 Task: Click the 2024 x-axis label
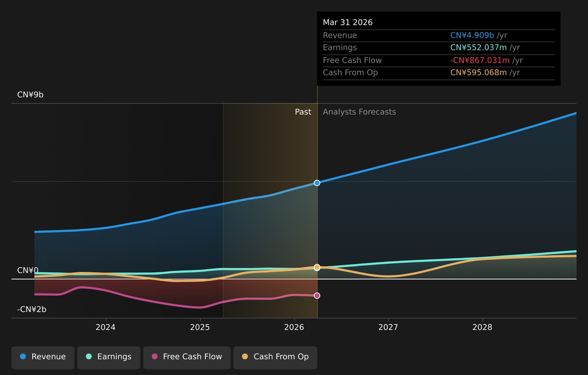[x=105, y=327]
